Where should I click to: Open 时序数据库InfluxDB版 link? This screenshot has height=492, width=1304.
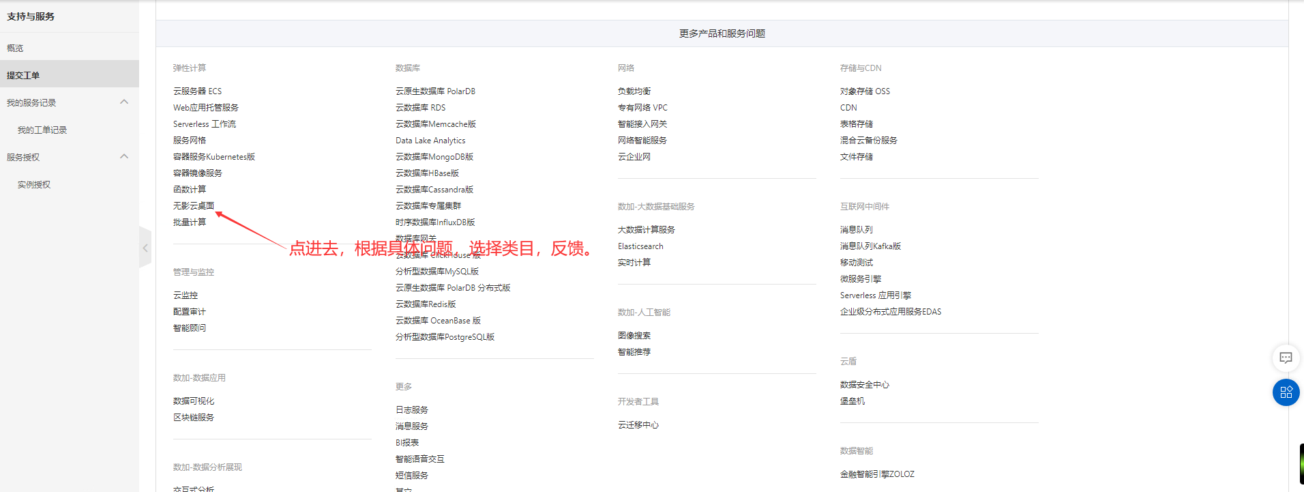coord(435,222)
